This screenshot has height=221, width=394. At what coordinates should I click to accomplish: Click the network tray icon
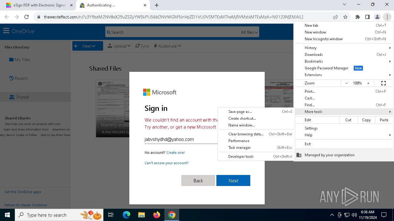tap(347, 215)
